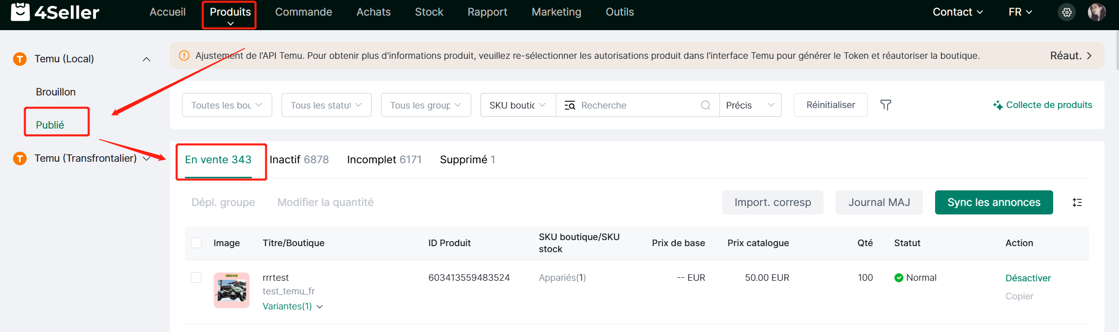Expand the Temu (Transfrontalier) section

tap(146, 159)
